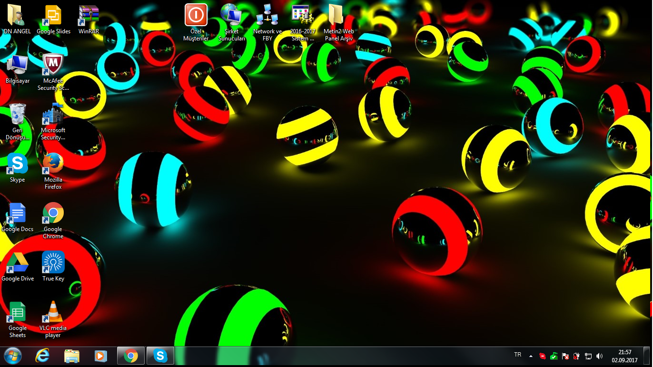Screen dimensions: 653x367
Task: Open the Şirket Sunucuları shortcut
Action: click(232, 23)
